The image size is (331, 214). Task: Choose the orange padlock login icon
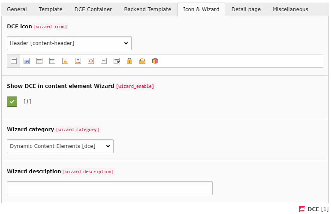[x=129, y=61]
